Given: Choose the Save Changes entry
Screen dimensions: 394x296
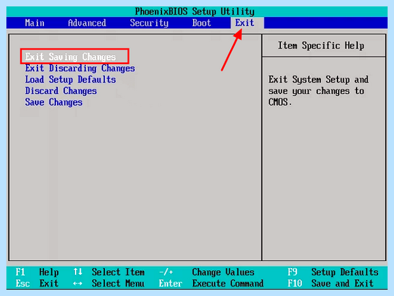Looking at the screenshot, I should (x=54, y=102).
